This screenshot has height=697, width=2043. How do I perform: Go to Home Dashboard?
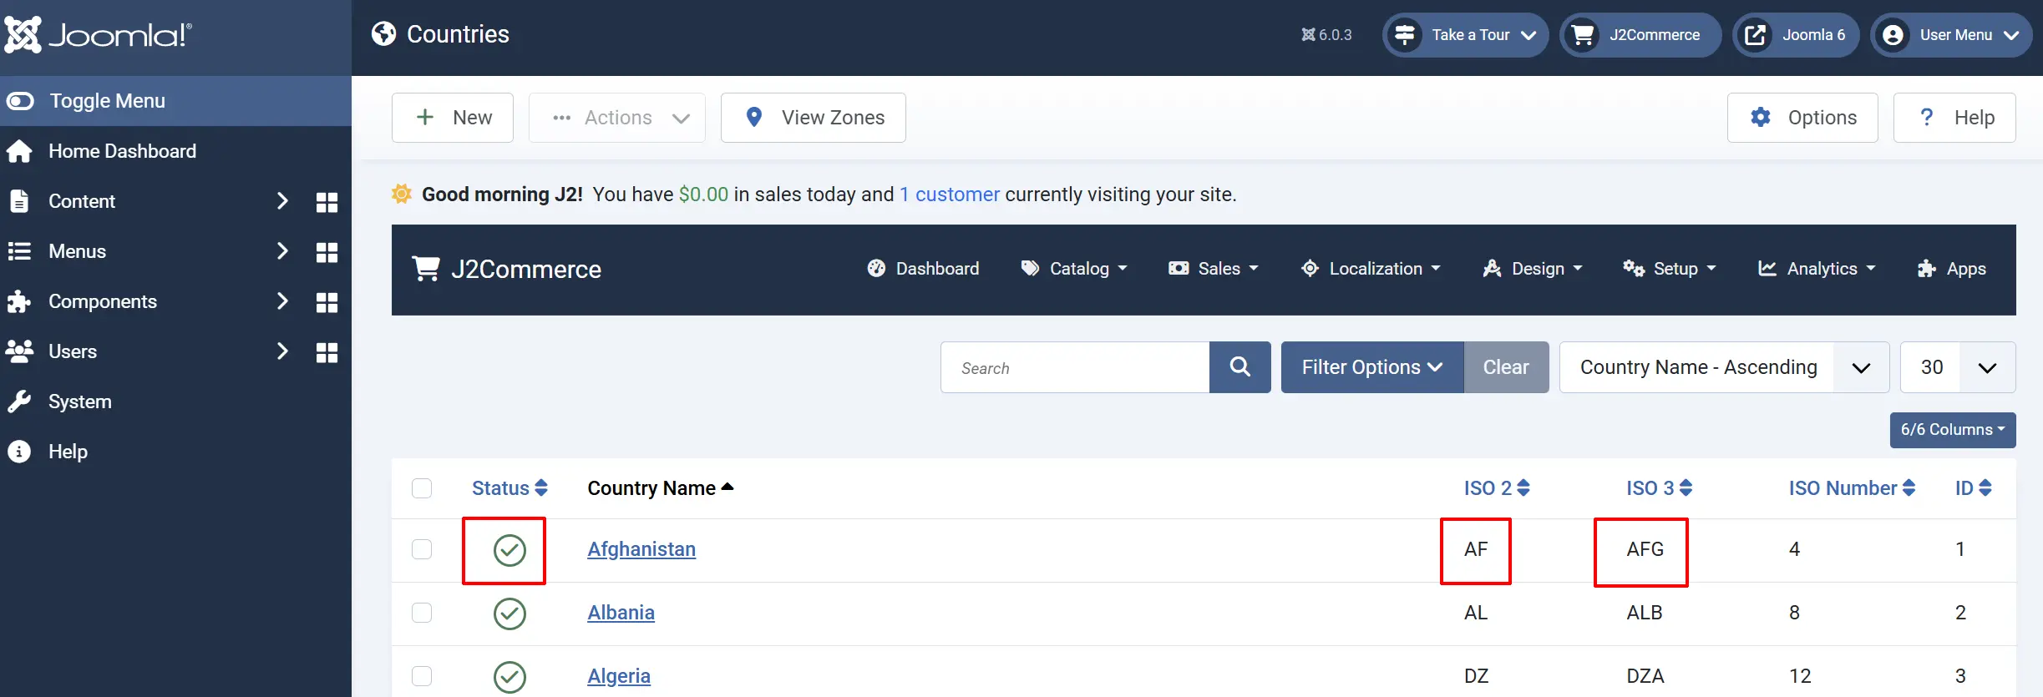click(x=175, y=151)
